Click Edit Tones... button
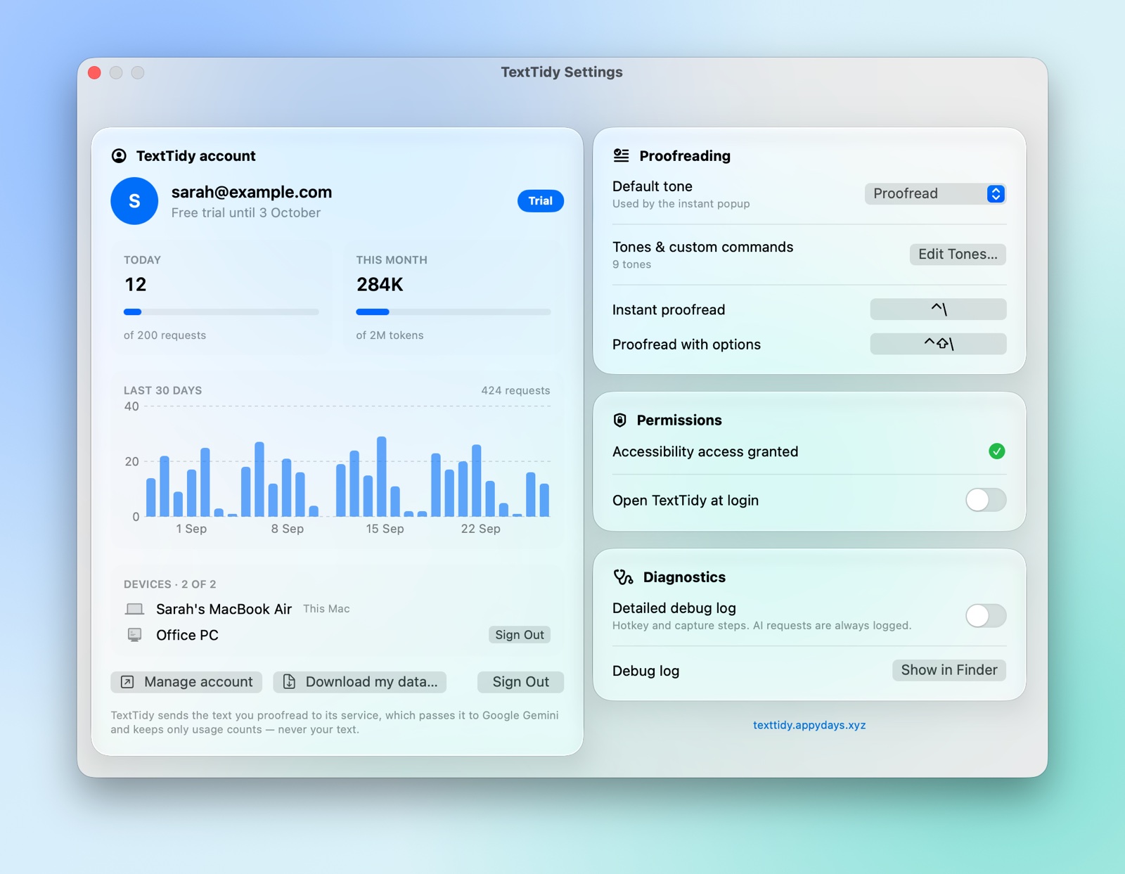The image size is (1125, 874). click(958, 255)
